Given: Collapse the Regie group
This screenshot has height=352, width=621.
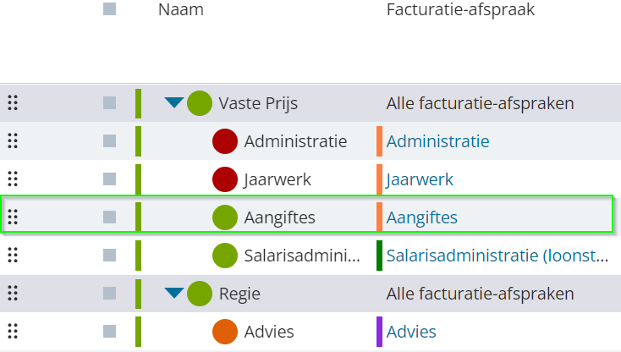Looking at the screenshot, I should click(174, 293).
